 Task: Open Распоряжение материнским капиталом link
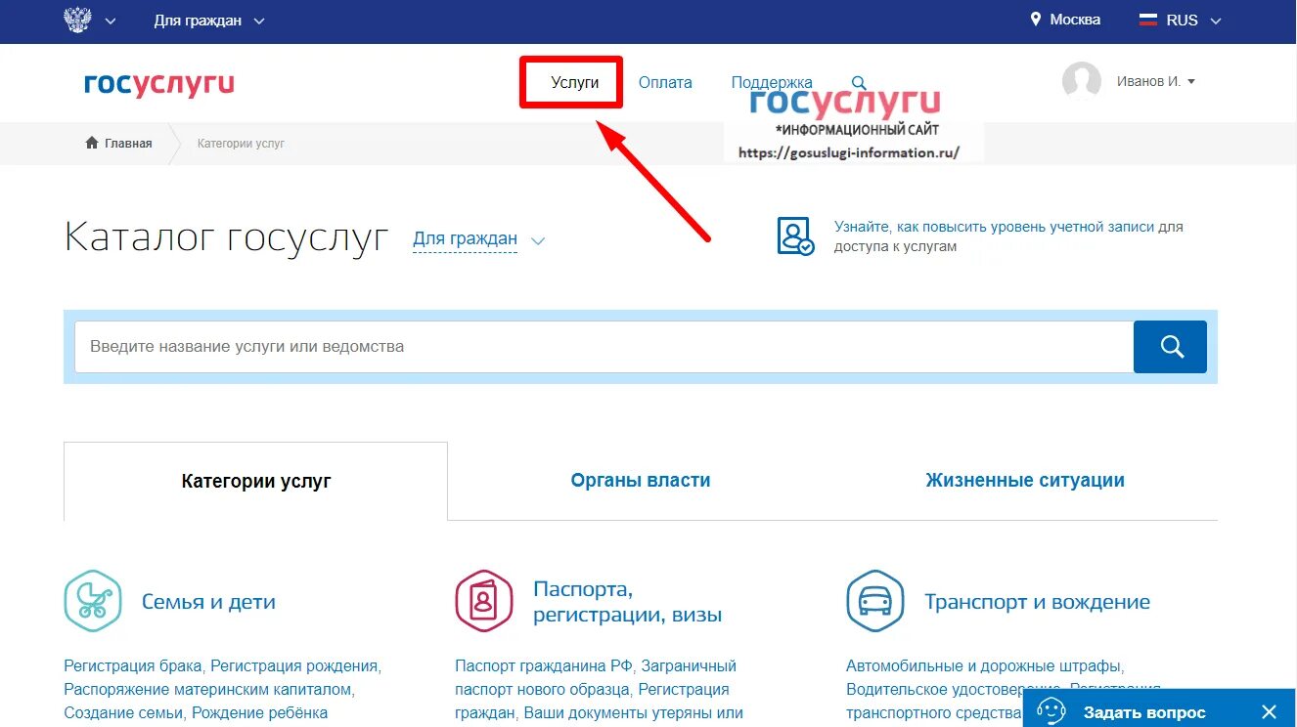tap(208, 690)
